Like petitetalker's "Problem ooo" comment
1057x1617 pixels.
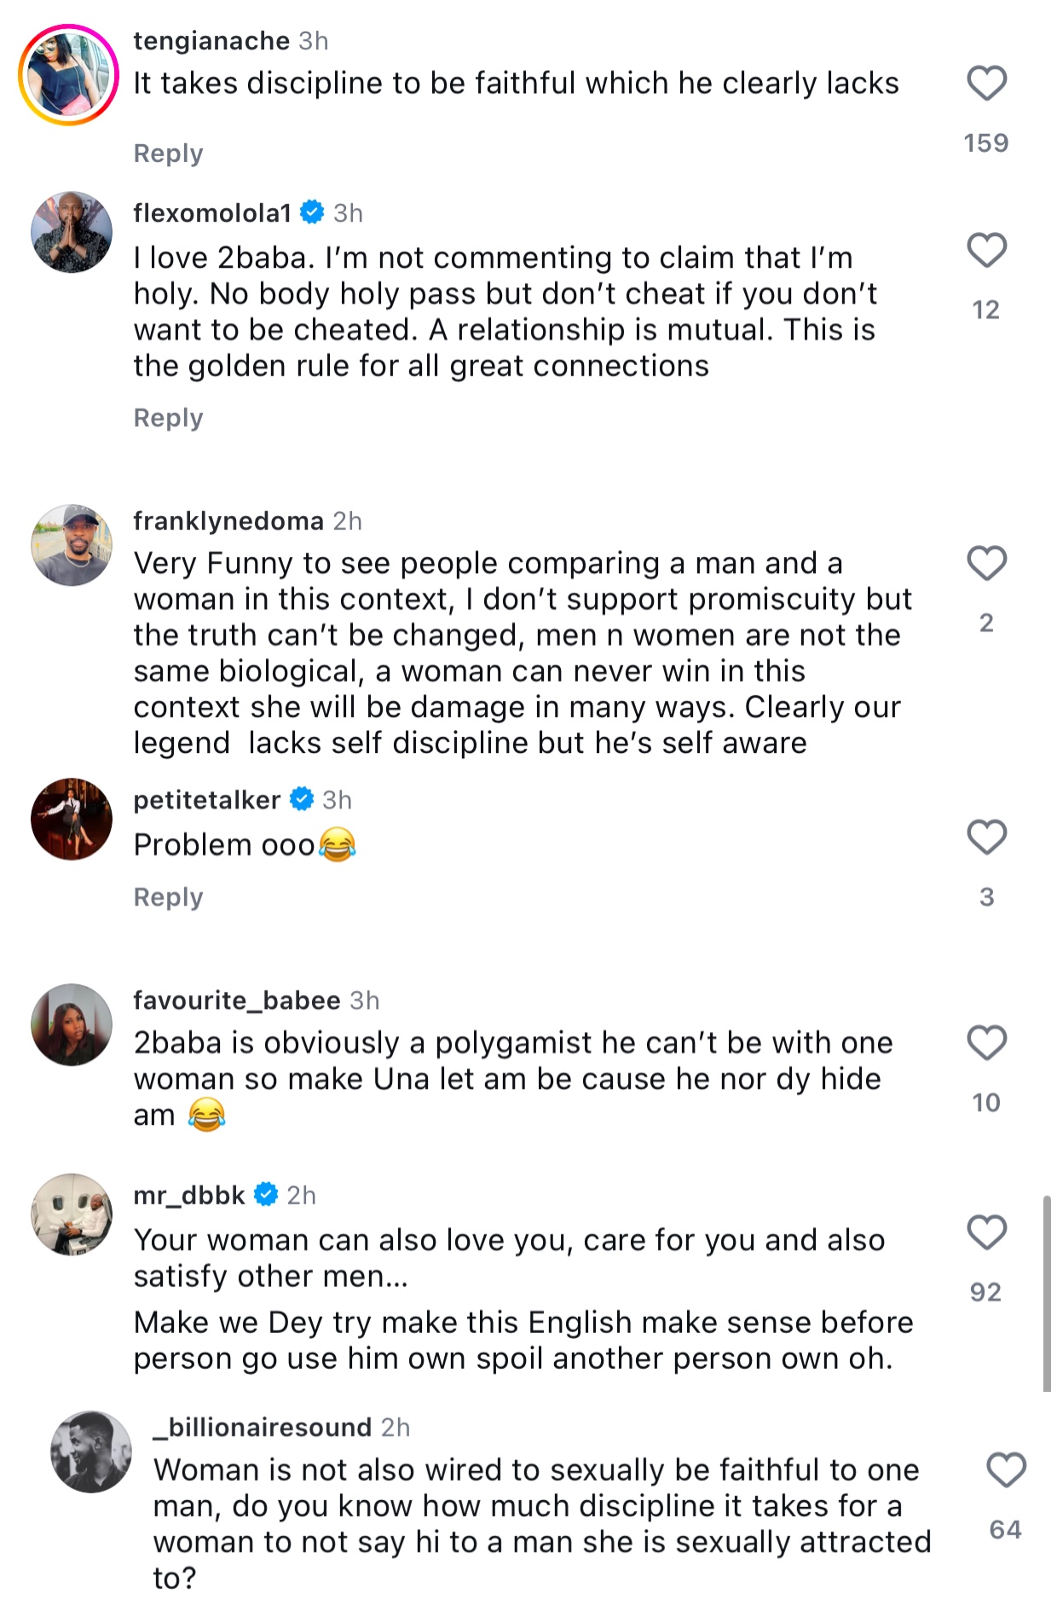pos(986,837)
